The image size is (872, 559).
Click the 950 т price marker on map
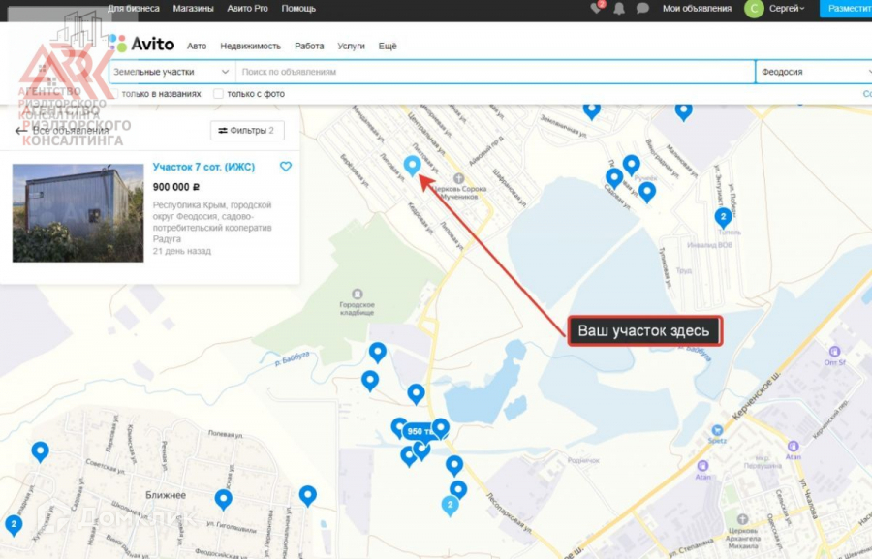[x=419, y=432]
